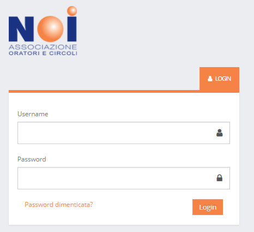Open the Password dimenticata? link
This screenshot has width=254, height=232.
pyautogui.click(x=59, y=205)
